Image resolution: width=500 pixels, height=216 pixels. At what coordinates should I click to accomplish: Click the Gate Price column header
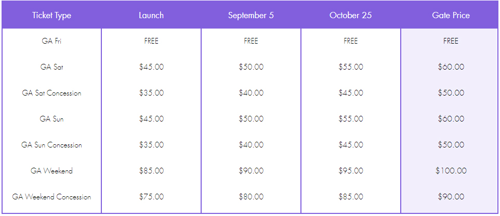(451, 15)
